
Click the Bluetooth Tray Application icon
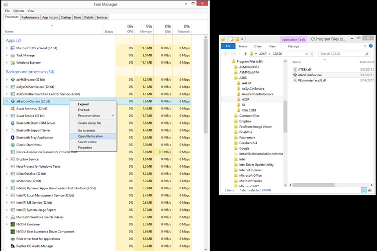(x=13, y=138)
